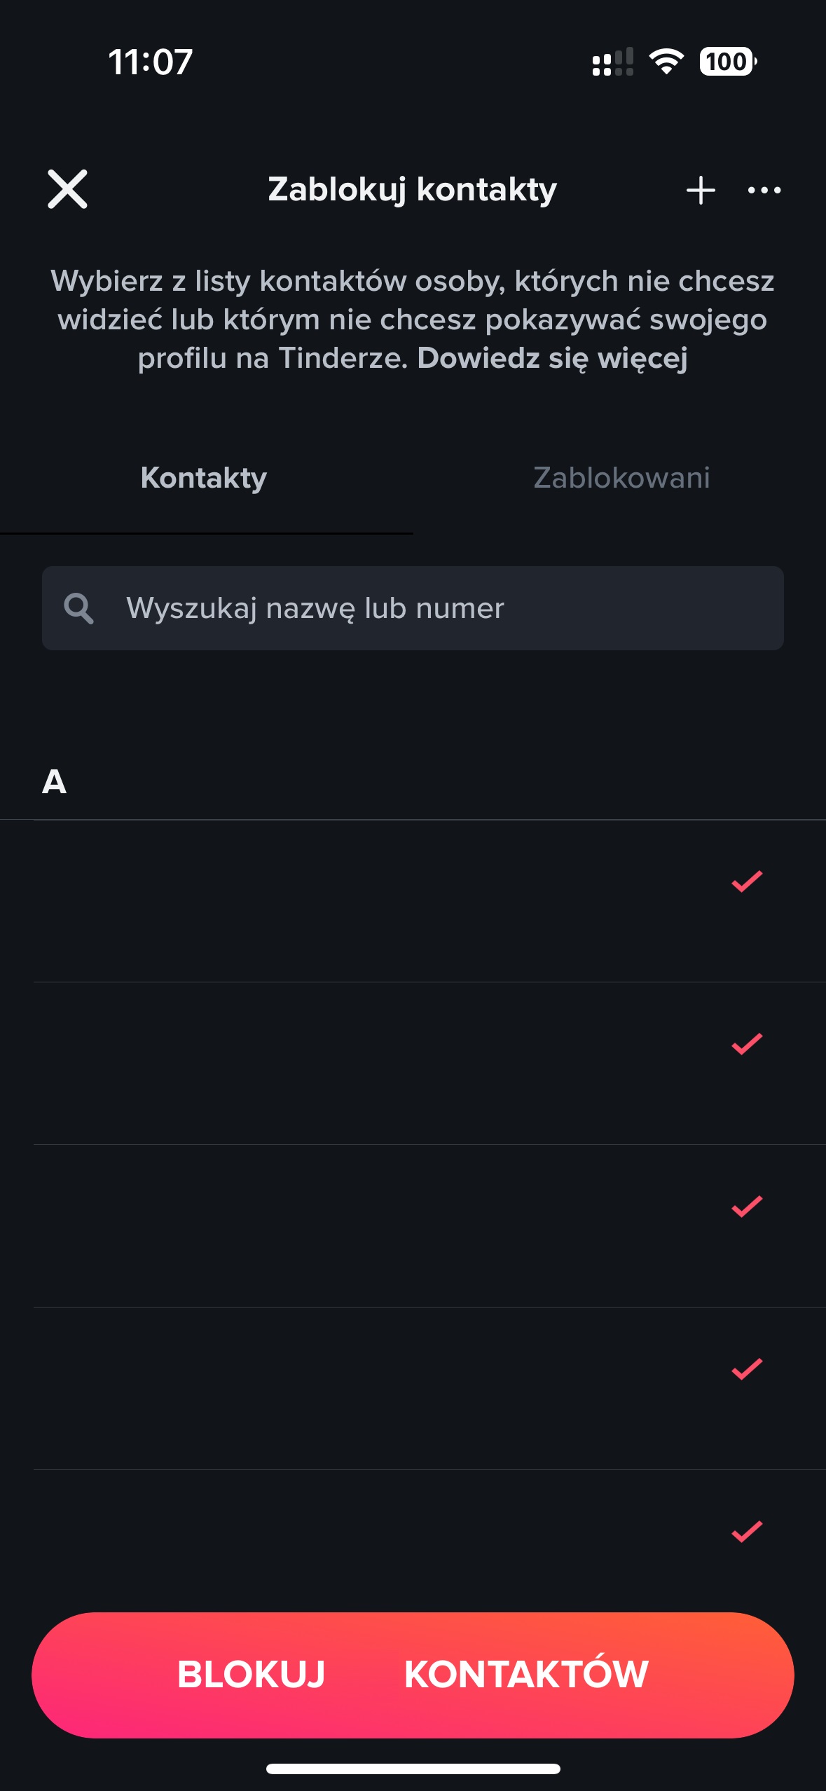Open the Dowiedz się więcej link
The height and width of the screenshot is (1791, 826).
[552, 358]
